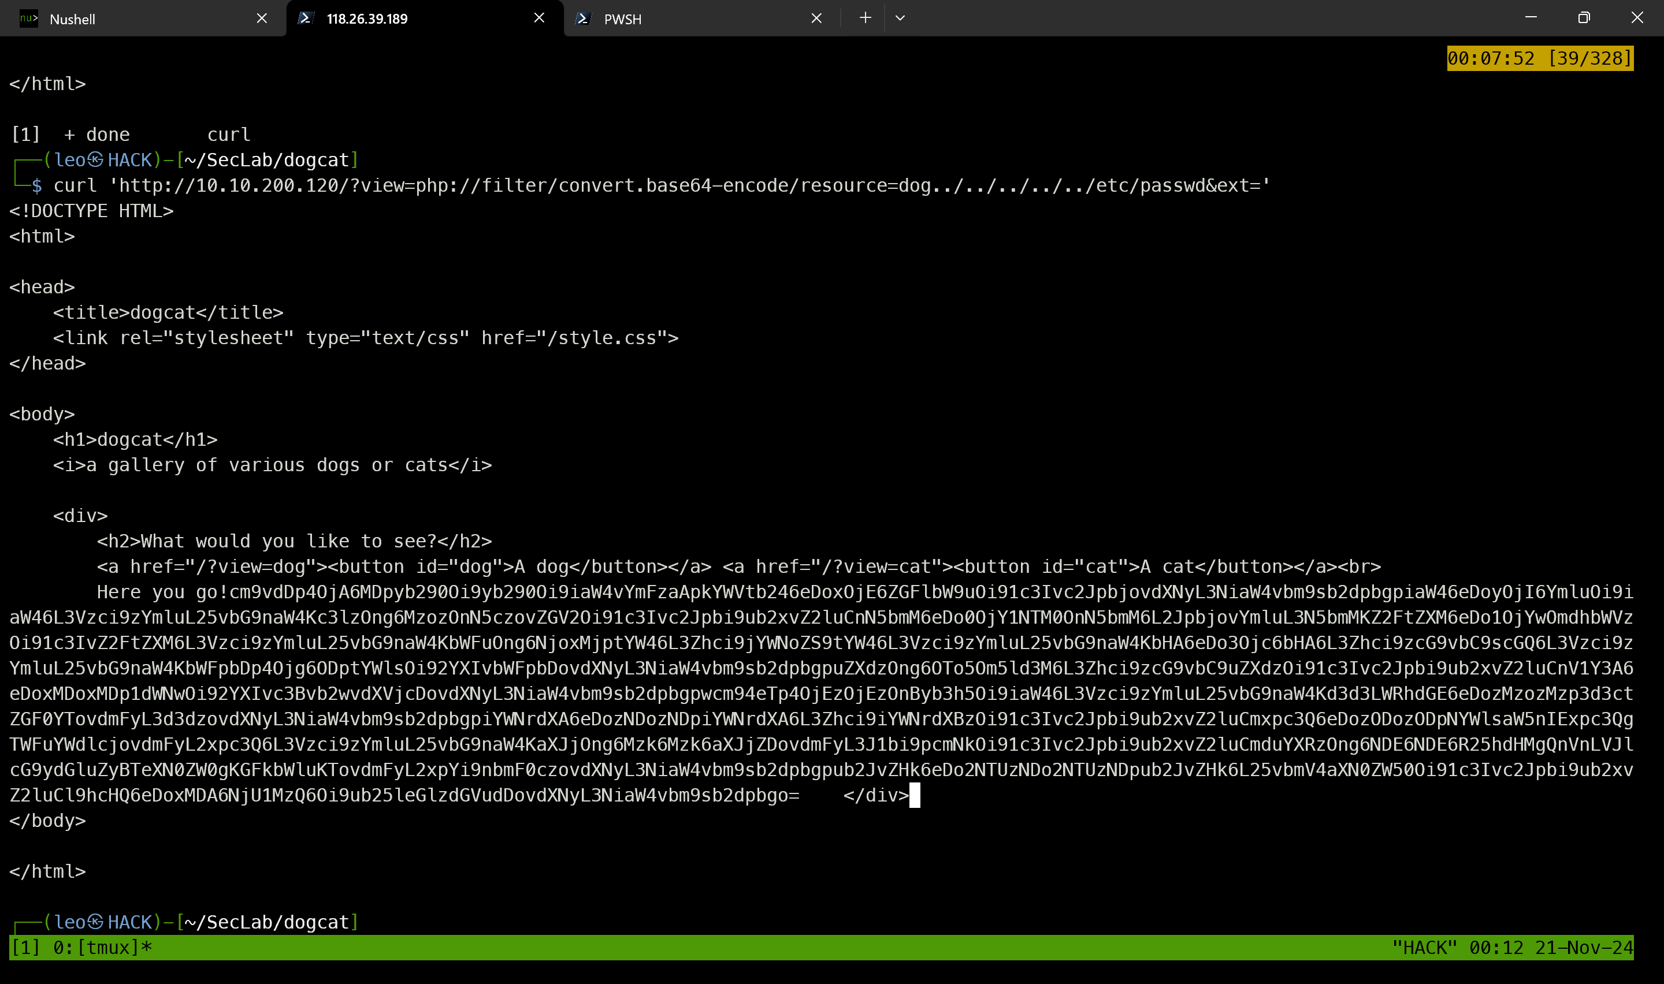1664x984 pixels.
Task: Click the first ~/SecLab/dogcat prompt path
Action: click(x=266, y=161)
